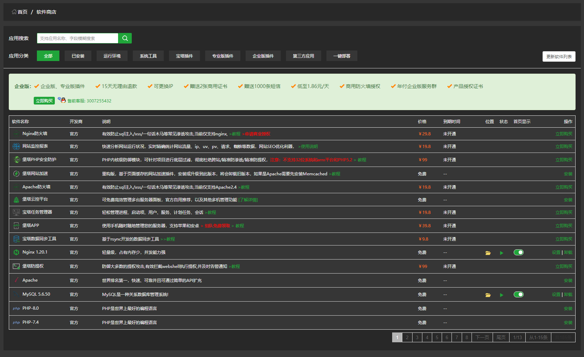Go to page 5 in pagination
The height and width of the screenshot is (357, 584).
(x=437, y=337)
